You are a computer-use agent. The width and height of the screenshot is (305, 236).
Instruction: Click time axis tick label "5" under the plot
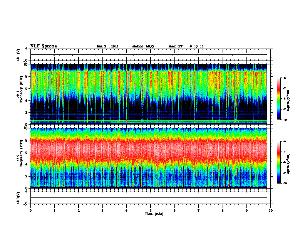[151, 211]
